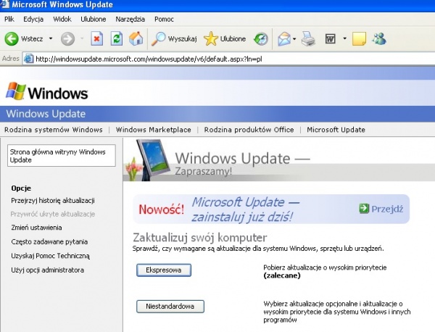Open the Edycja menu
Image resolution: width=435 pixels, height=332 pixels.
click(x=33, y=19)
